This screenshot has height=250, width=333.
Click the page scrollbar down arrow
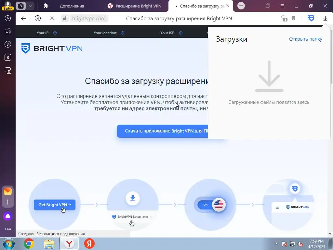(330, 234)
